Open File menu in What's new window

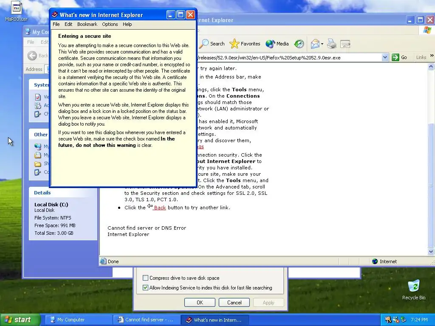pos(56,24)
